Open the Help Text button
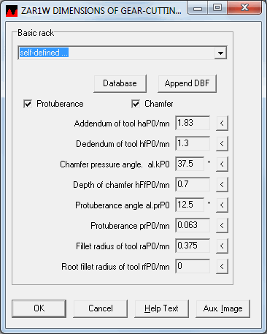This screenshot has width=267, height=334. click(161, 308)
